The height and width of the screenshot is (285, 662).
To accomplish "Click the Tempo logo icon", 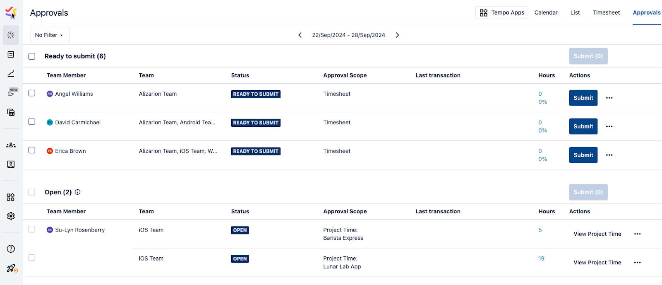I will 11,12.
